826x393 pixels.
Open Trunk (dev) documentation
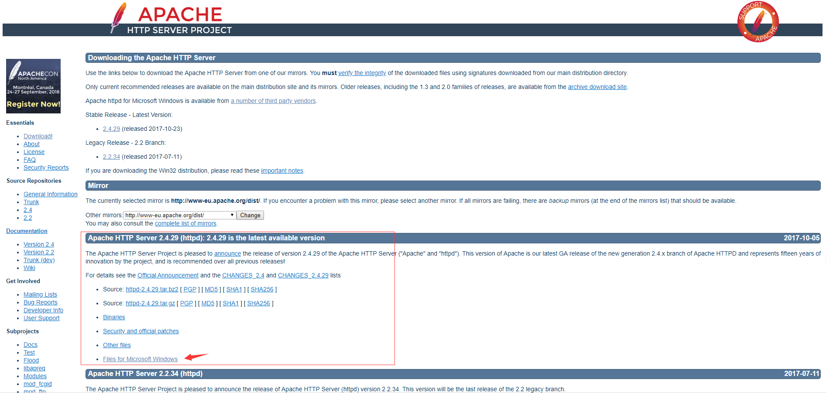[x=39, y=260]
